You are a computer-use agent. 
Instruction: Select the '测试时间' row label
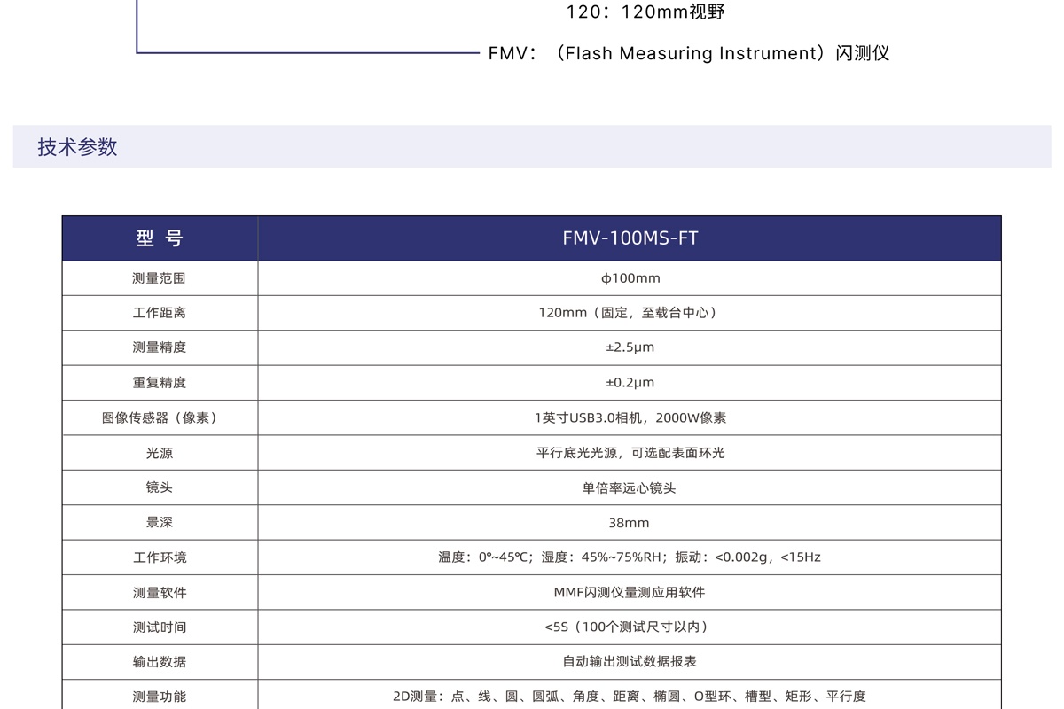[x=160, y=627]
